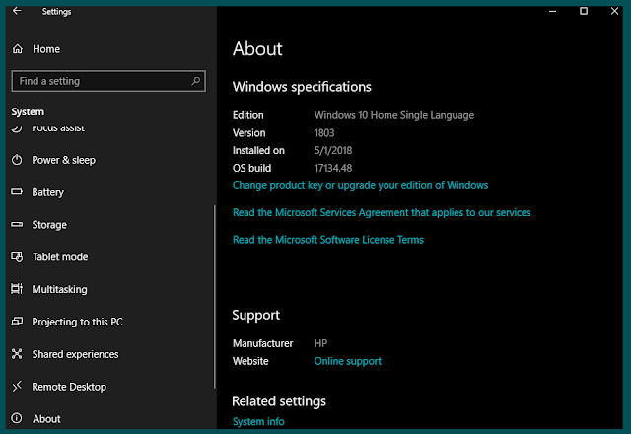Close the Settings window

[x=614, y=11]
